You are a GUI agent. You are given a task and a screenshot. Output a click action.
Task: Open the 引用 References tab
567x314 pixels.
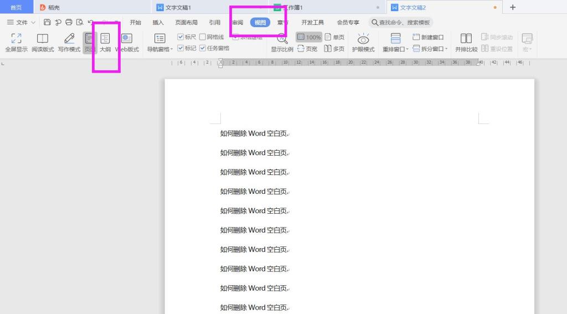click(x=214, y=22)
